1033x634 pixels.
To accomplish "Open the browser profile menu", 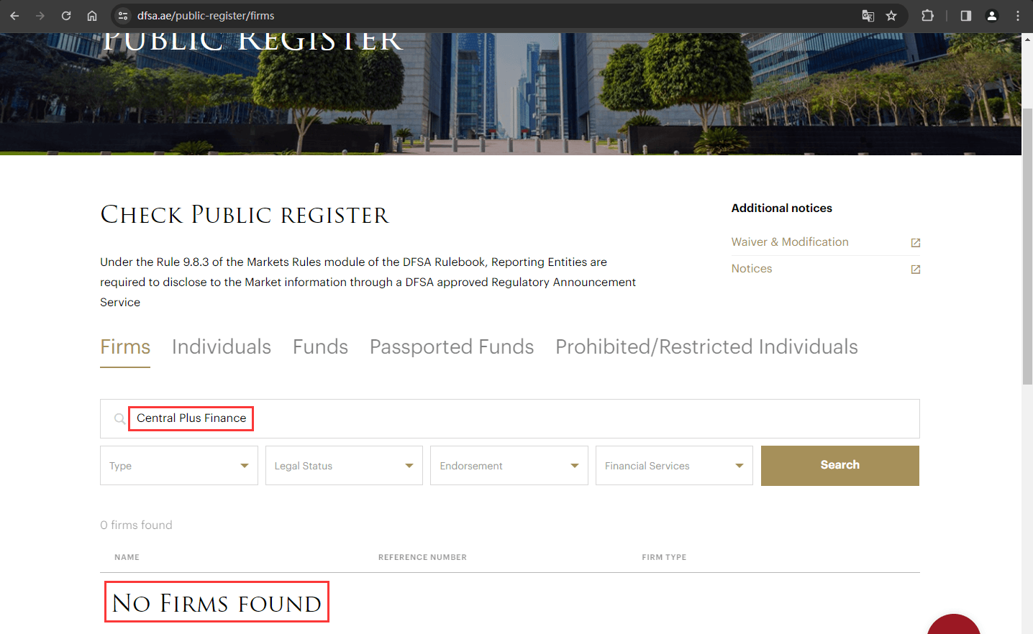I will click(x=992, y=16).
